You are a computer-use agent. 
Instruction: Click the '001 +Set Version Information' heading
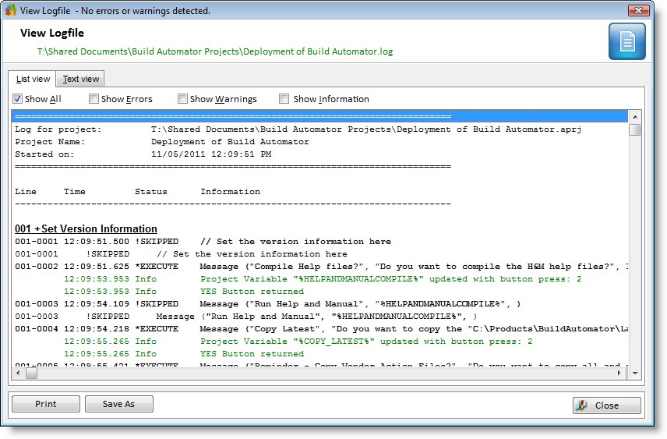pos(86,228)
